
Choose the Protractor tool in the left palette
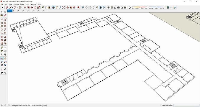coord(2,51)
